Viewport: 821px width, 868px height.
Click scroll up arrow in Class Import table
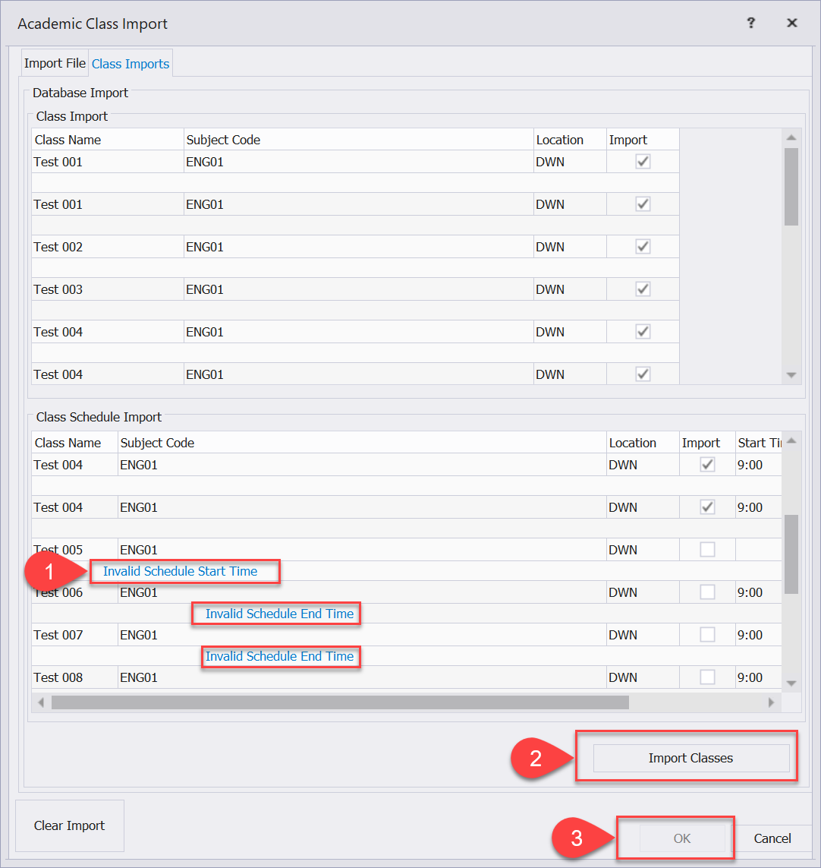click(x=791, y=137)
